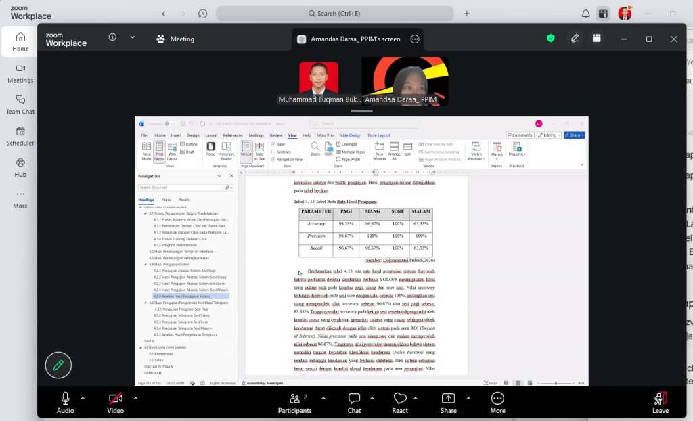This screenshot has width=693, height=421.
Task: Expand participants options arrow
Action: (x=323, y=399)
